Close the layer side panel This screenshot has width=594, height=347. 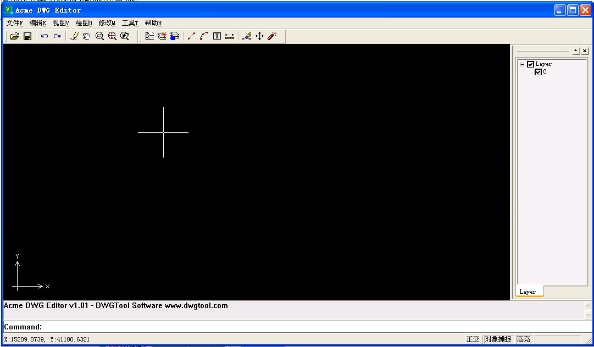pos(585,51)
